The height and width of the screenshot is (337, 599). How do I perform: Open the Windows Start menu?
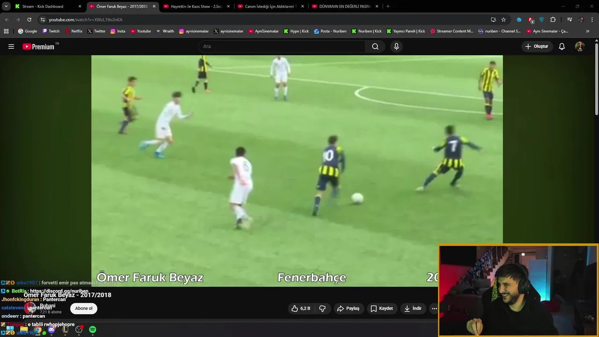(10, 330)
